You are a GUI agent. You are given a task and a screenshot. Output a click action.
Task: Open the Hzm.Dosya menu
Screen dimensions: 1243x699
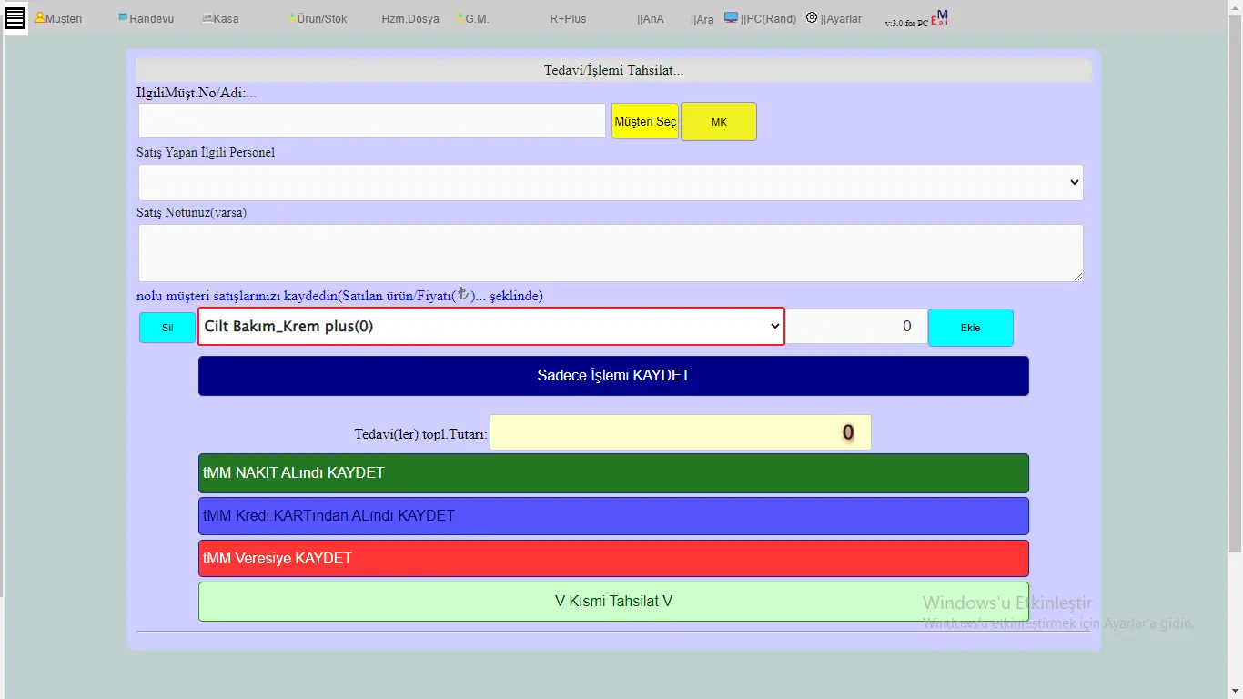click(409, 18)
